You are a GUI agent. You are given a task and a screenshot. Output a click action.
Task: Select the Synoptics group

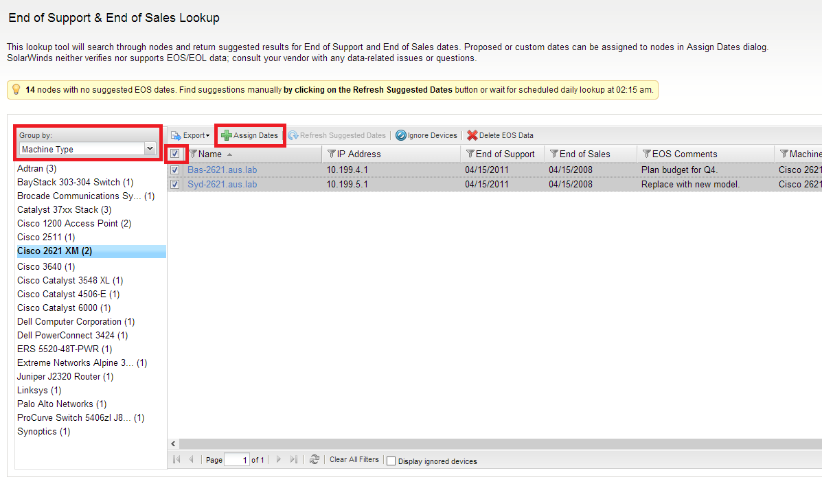[x=43, y=431]
